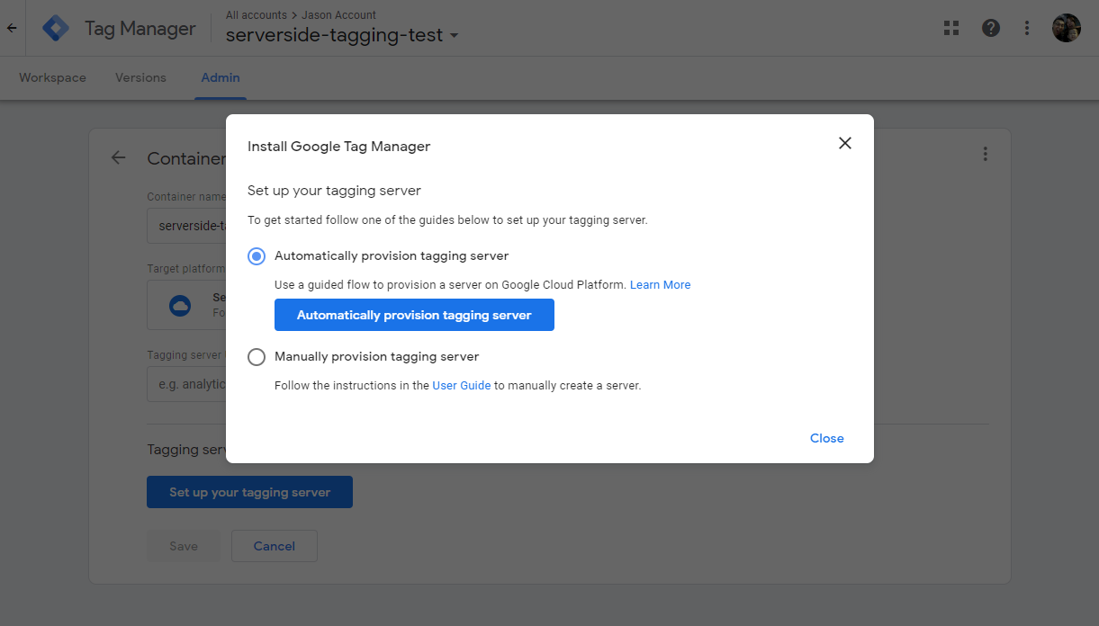Click the Server cloud platform icon
The height and width of the screenshot is (626, 1099).
point(180,306)
